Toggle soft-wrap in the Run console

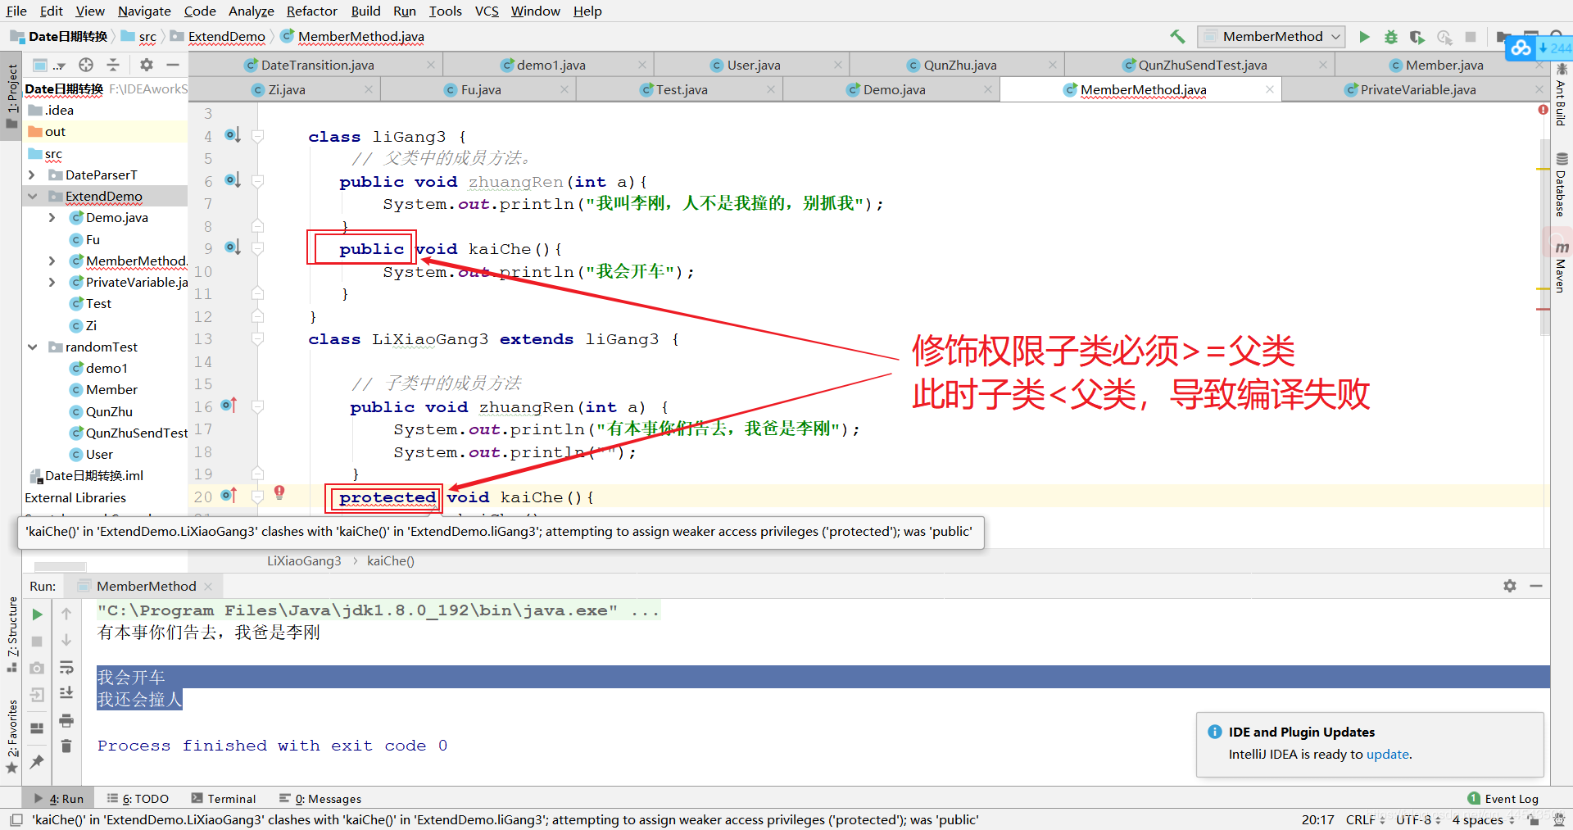tap(66, 667)
